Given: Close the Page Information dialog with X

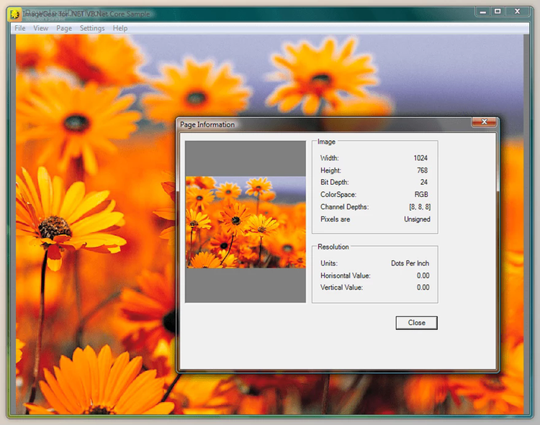Looking at the screenshot, I should (484, 122).
